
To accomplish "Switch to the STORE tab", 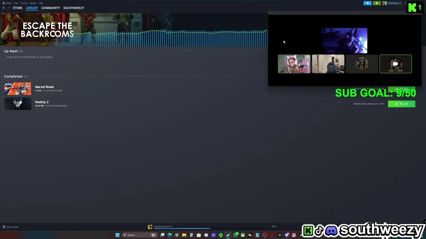I will tap(18, 8).
